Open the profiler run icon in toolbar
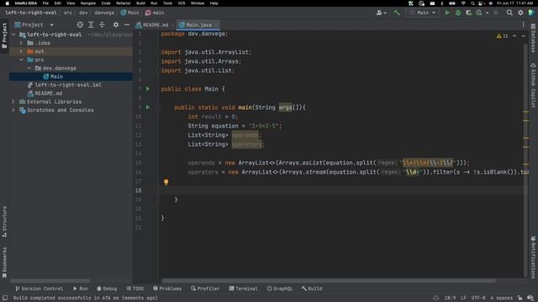 (x=479, y=13)
